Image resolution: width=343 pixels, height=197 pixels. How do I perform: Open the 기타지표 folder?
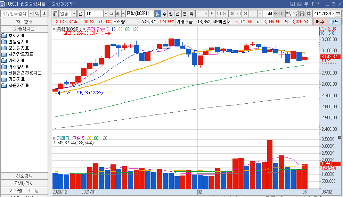(13, 79)
